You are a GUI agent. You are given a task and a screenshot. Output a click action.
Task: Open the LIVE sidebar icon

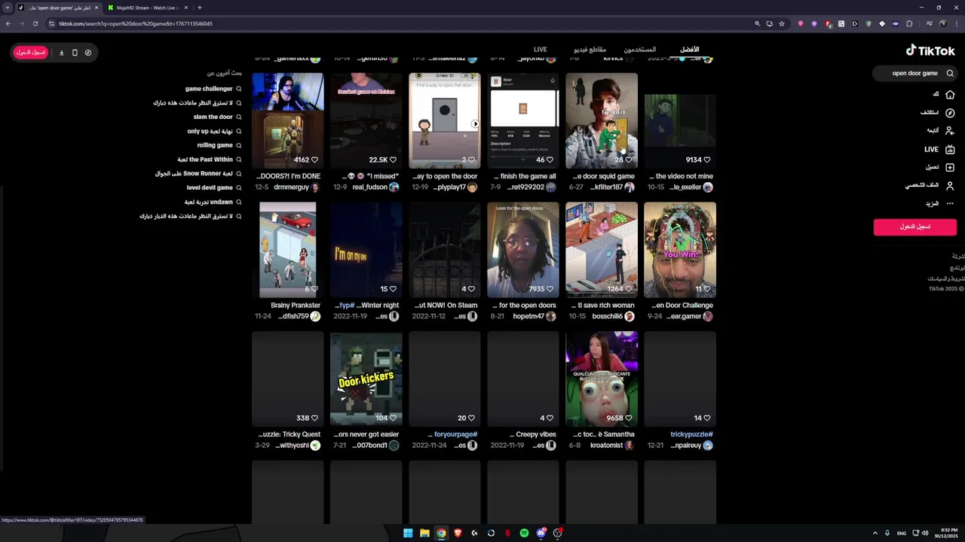pyautogui.click(x=950, y=149)
